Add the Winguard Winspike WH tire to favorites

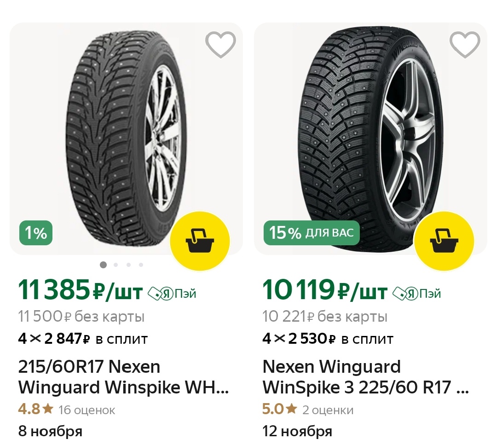pyautogui.click(x=220, y=44)
